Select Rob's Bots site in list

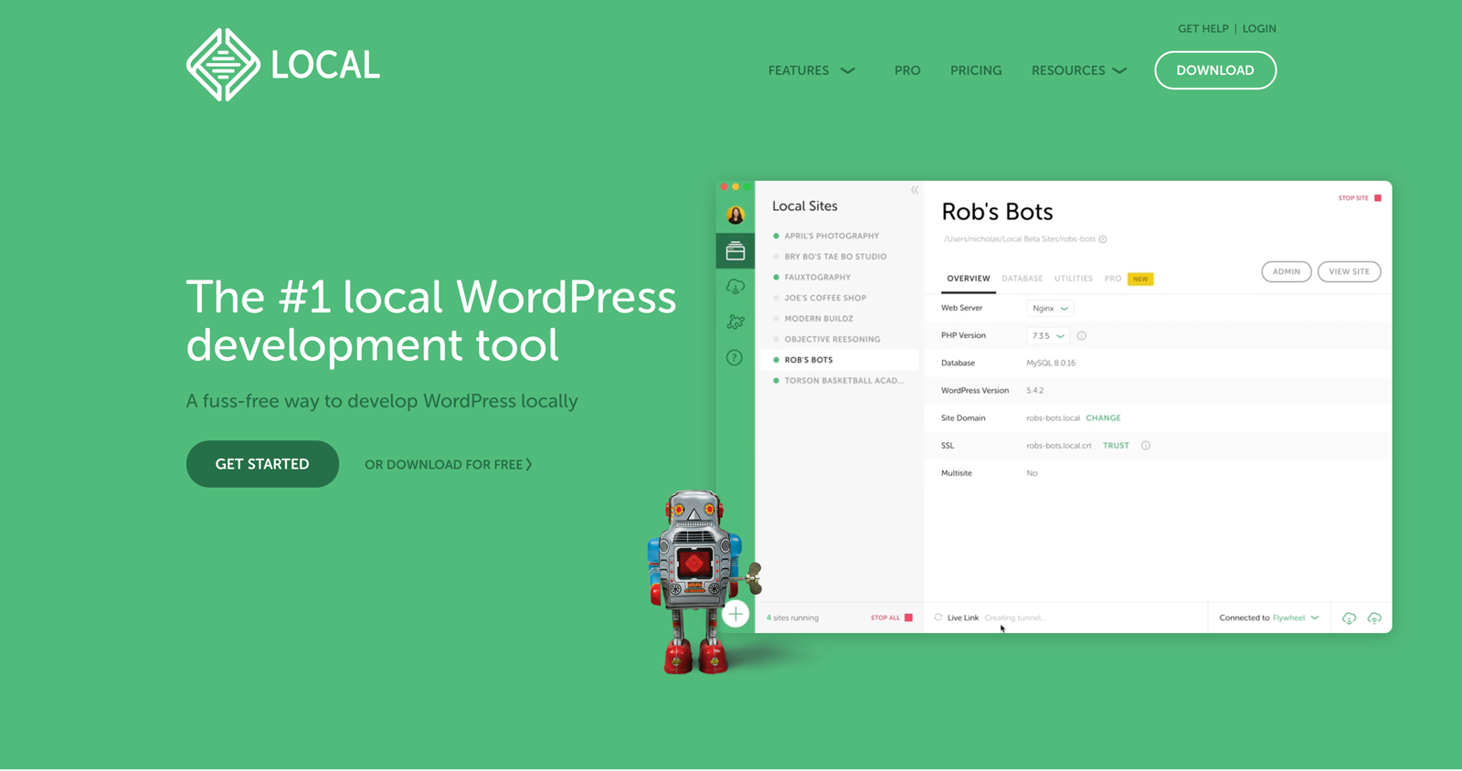pos(840,360)
